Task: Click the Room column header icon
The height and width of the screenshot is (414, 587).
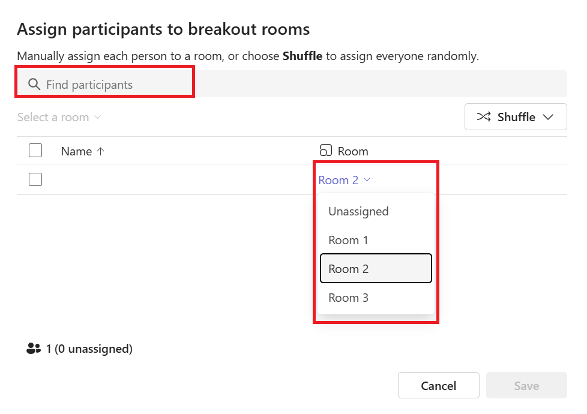Action: (x=325, y=151)
